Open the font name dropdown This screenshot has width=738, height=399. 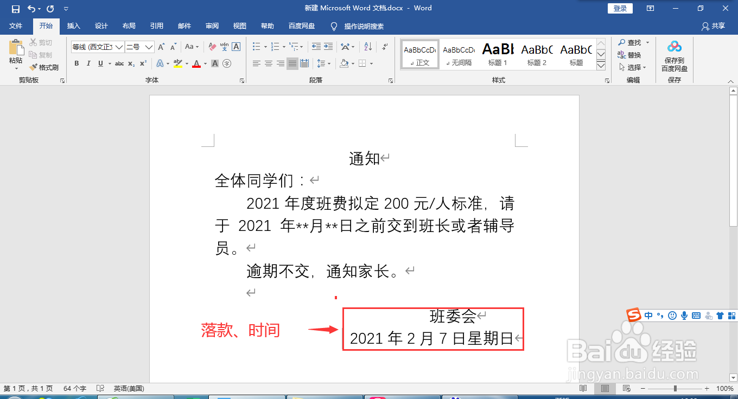click(119, 47)
